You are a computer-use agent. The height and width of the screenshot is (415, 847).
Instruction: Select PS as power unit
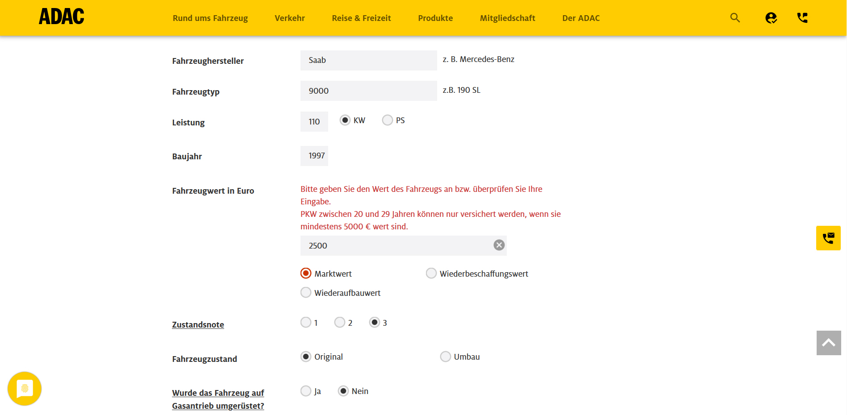click(388, 120)
